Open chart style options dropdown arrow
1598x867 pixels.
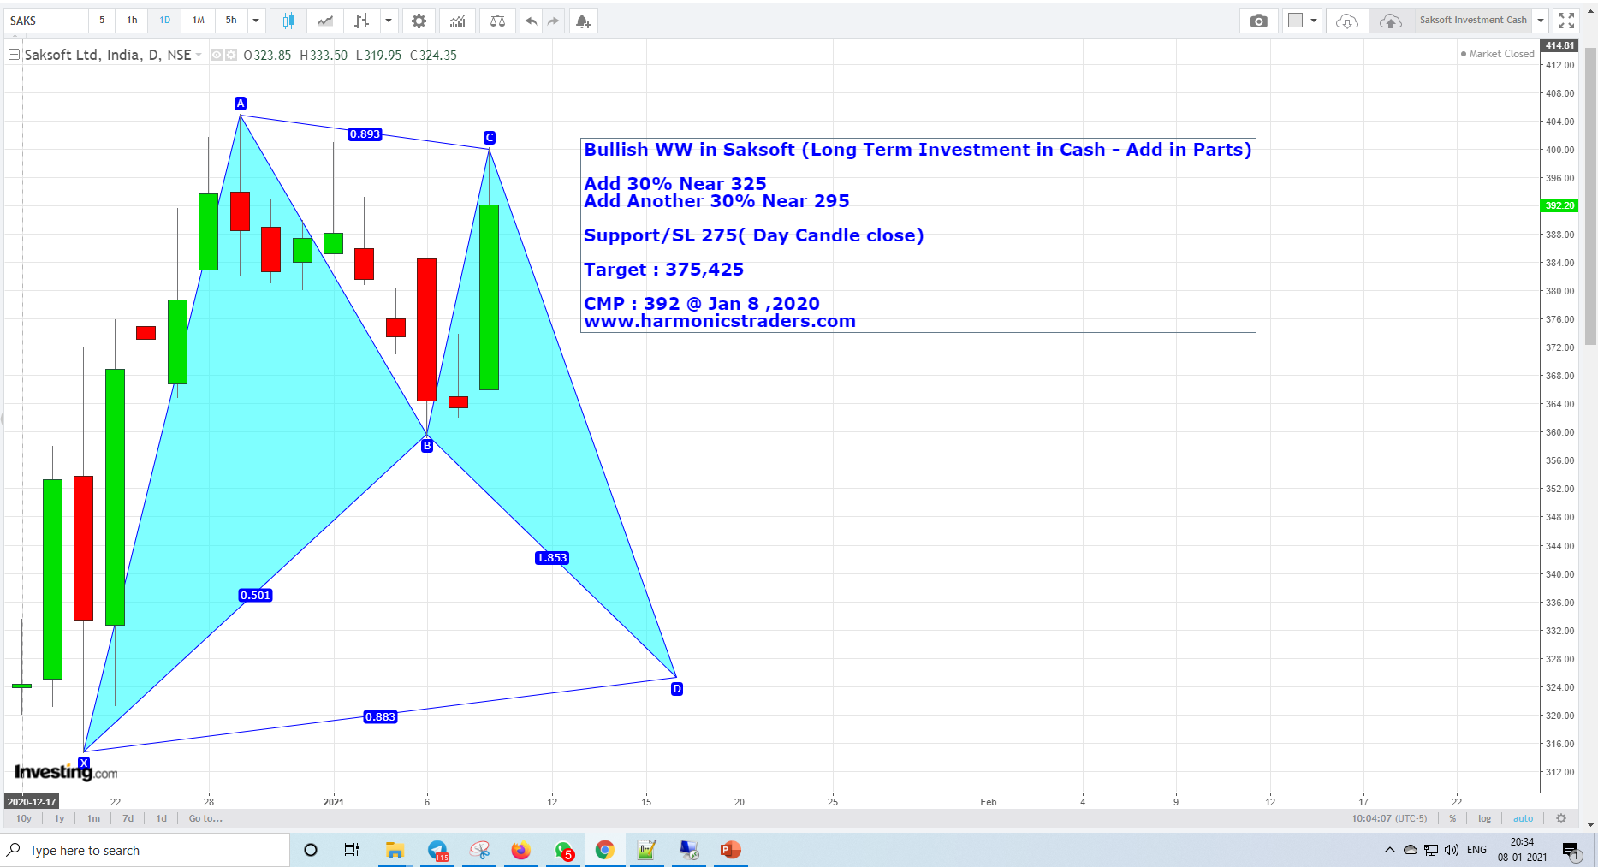coord(389,21)
